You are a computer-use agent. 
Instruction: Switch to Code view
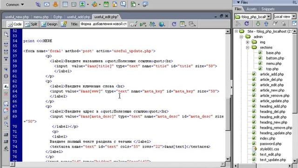pos(14,24)
